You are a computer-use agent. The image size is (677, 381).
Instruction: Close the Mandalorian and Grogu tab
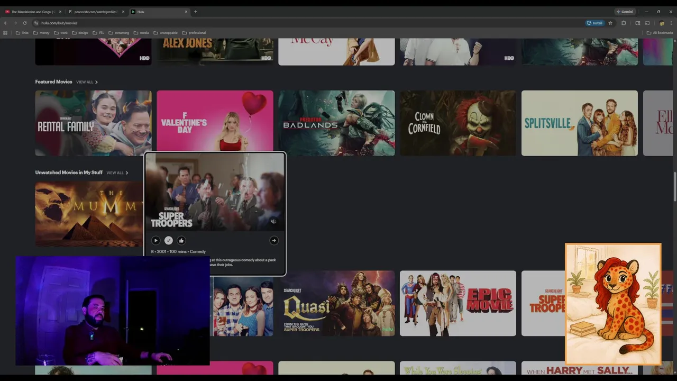(x=60, y=12)
